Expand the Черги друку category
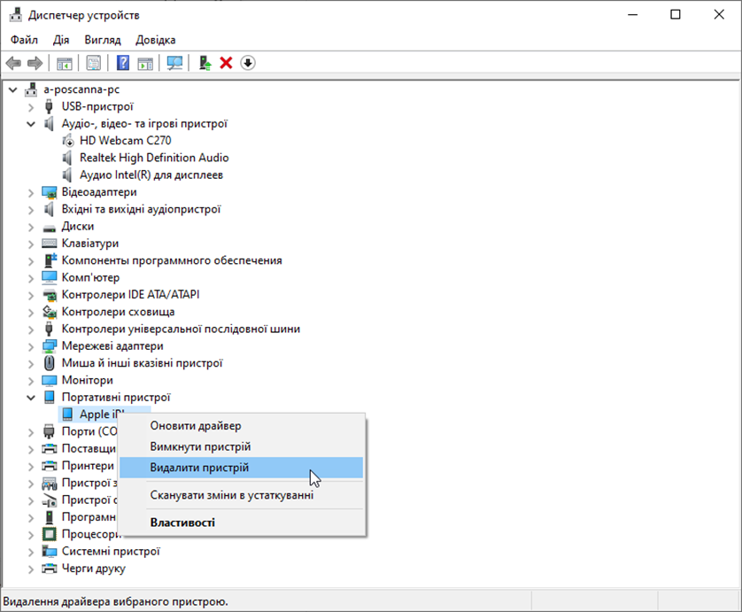Image resolution: width=742 pixels, height=612 pixels. tap(31, 569)
